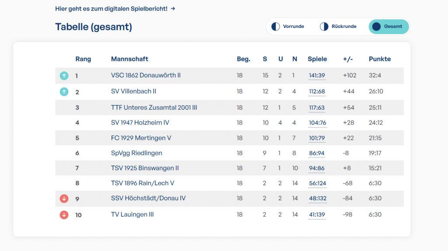Click the 117:63 games score
Screen dimensions: 448x251
pos(317,108)
